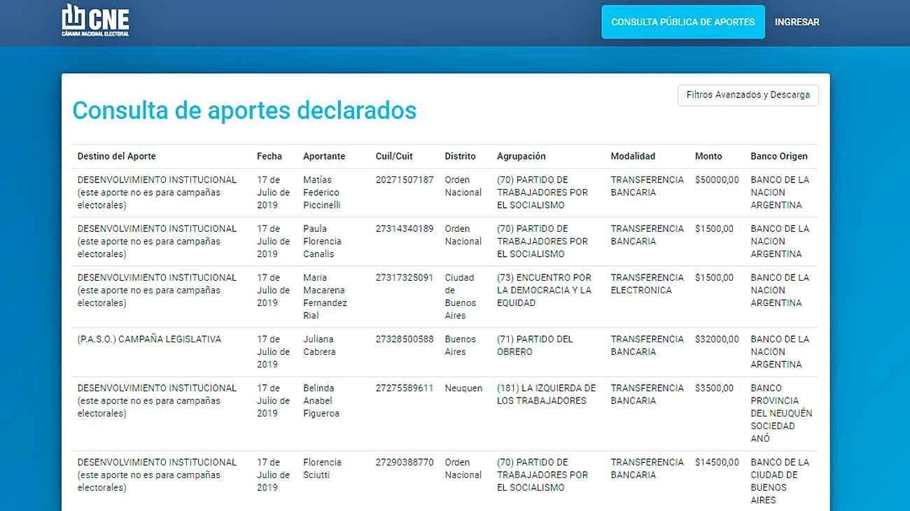
Task: Click the Consulta de aportes declarados heading
Action: click(x=244, y=111)
